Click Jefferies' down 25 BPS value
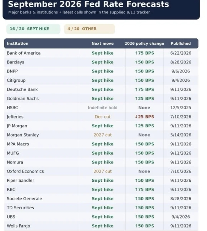This screenshot has height=231, width=207. coord(145,117)
